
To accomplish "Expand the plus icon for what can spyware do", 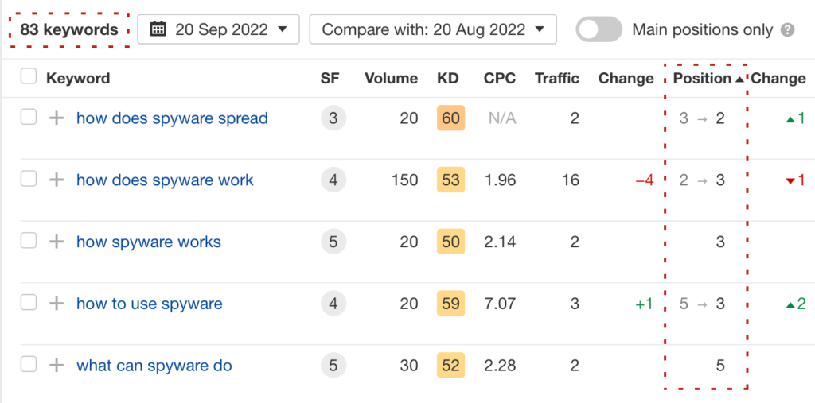I will (57, 366).
